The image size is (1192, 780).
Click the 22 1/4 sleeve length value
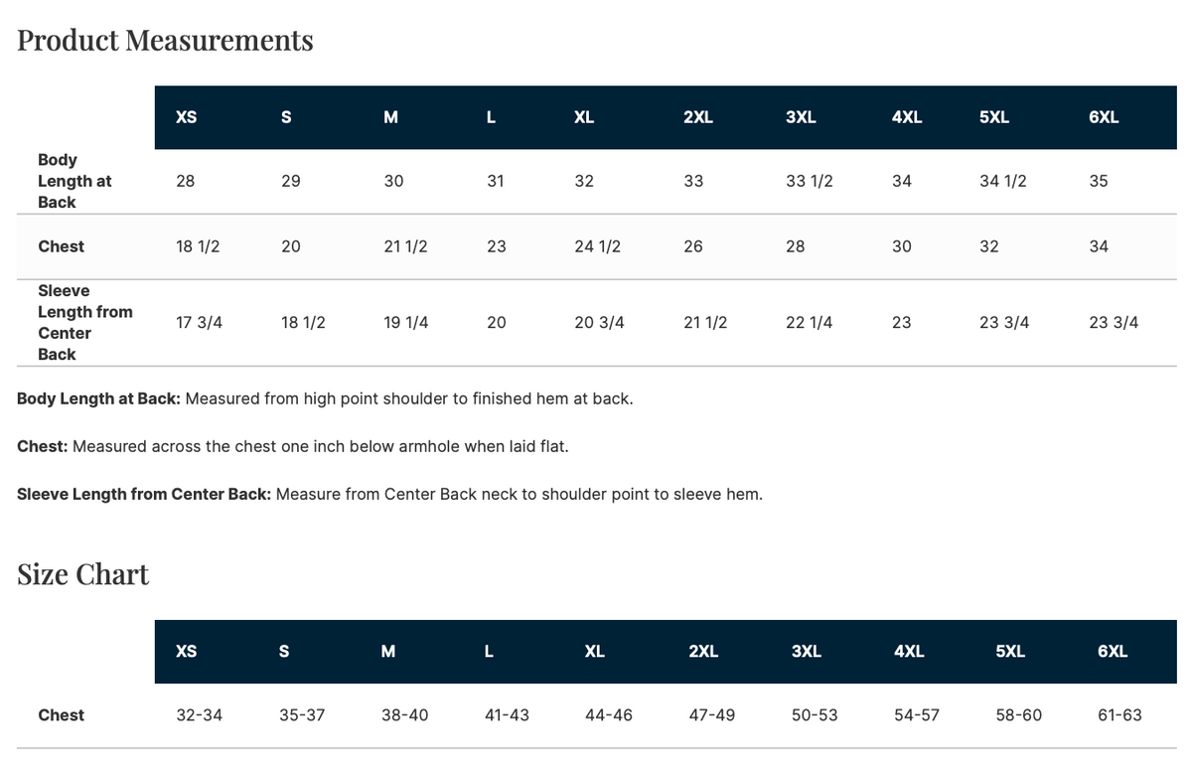tap(810, 322)
